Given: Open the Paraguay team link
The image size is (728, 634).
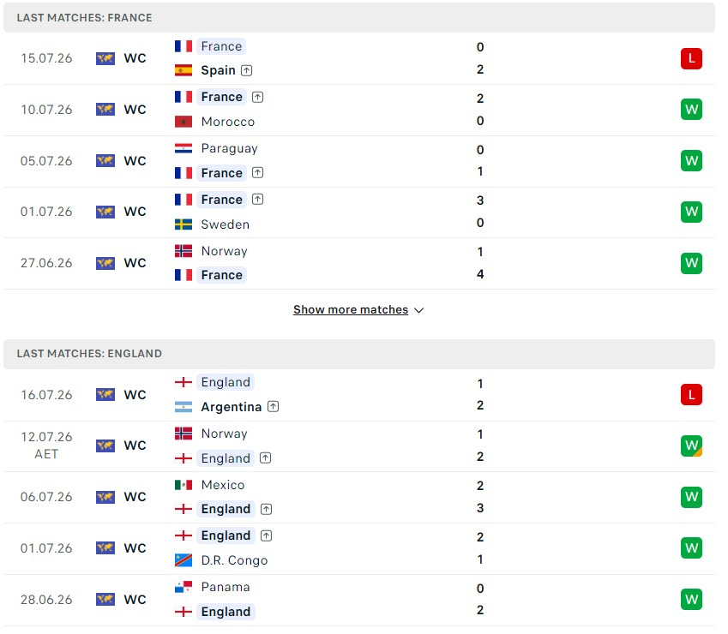Looking at the screenshot, I should click(x=229, y=148).
